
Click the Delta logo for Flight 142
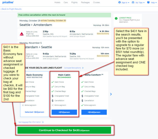22,34
